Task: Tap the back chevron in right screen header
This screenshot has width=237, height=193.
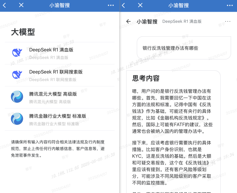Action: [x=123, y=5]
